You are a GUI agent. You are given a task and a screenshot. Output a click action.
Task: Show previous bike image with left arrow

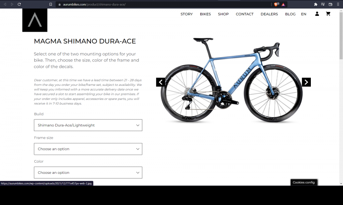[x=160, y=82]
